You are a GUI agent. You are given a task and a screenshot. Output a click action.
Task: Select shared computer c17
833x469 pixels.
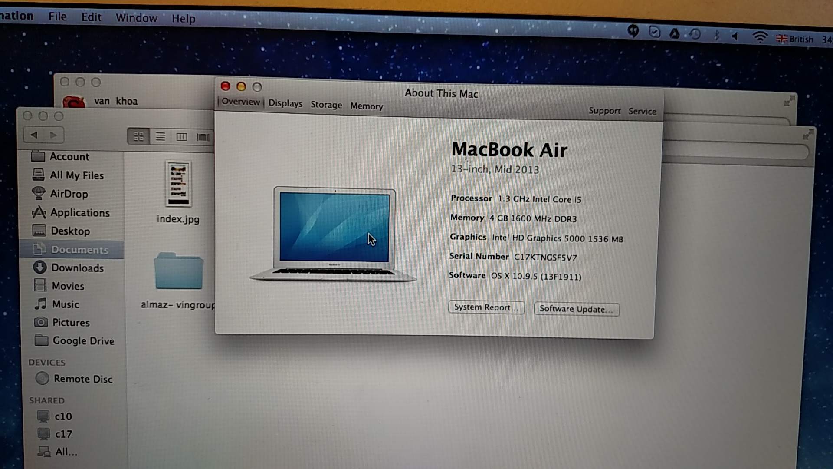[x=55, y=434]
